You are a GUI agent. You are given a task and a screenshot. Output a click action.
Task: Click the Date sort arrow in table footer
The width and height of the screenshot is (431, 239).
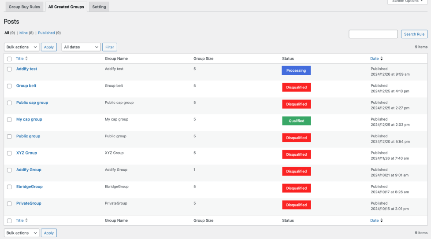point(382,221)
